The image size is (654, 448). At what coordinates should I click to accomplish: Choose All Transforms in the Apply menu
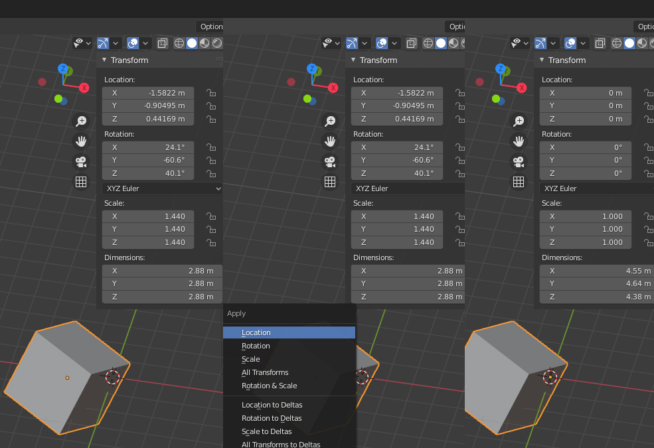[289, 372]
